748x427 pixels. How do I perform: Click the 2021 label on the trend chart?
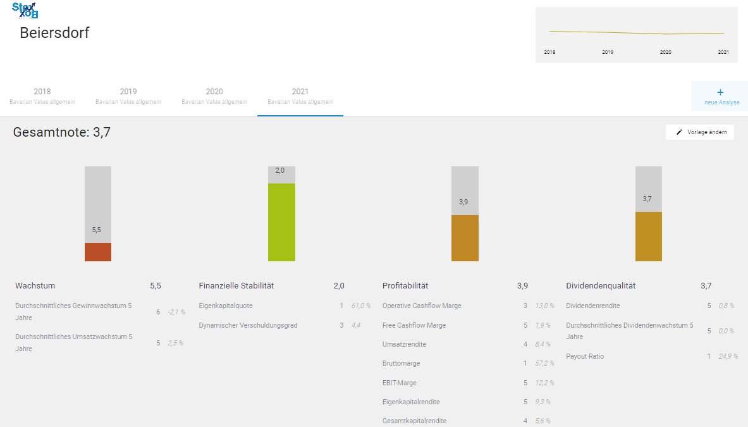723,52
